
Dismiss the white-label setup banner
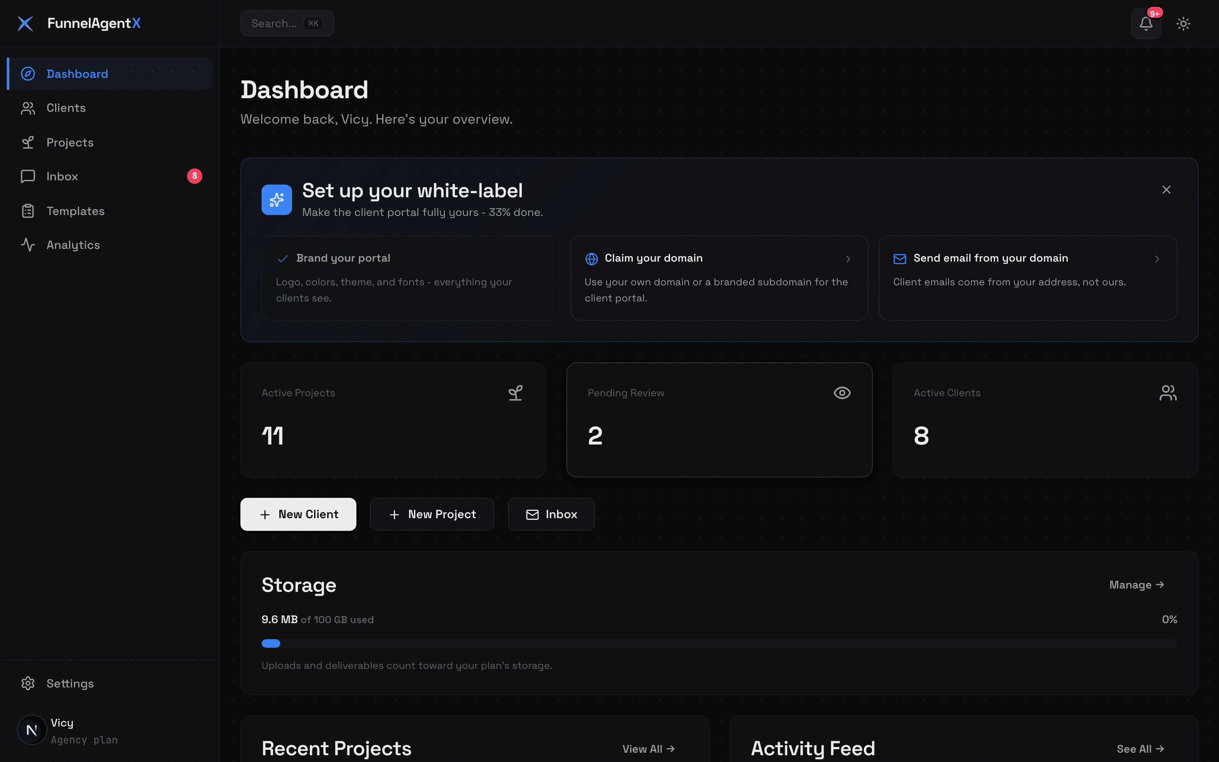(1166, 190)
